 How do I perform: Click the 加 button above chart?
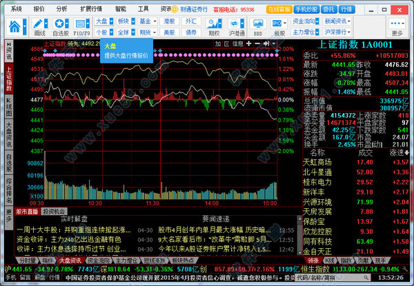pos(218,44)
